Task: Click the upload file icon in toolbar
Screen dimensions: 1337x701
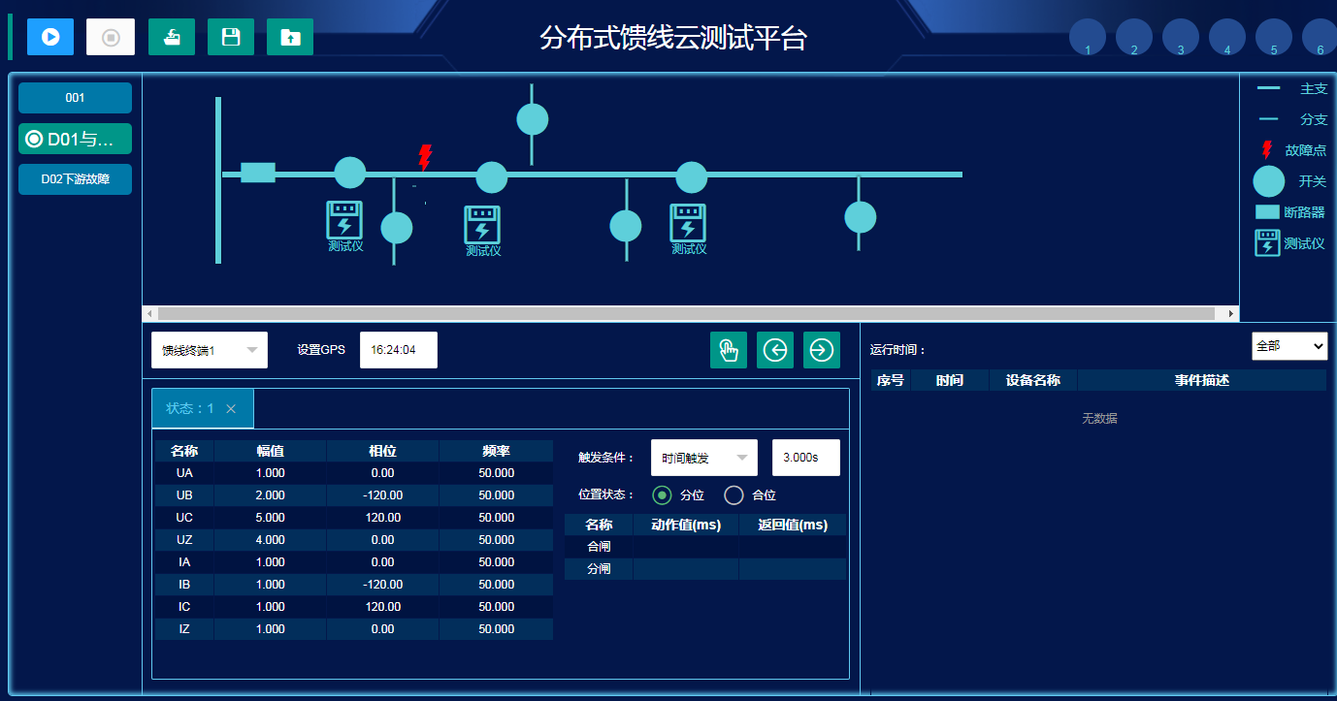Action: click(290, 37)
